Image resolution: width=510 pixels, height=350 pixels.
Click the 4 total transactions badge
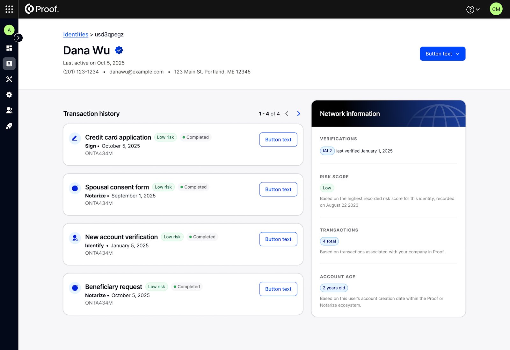pos(329,241)
